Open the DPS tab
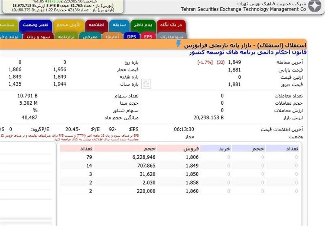 132,35
